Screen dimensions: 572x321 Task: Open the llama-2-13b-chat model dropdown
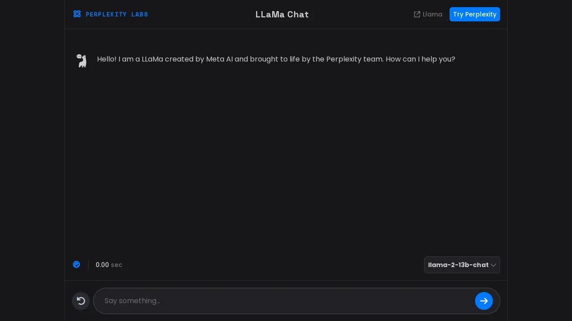click(458, 265)
